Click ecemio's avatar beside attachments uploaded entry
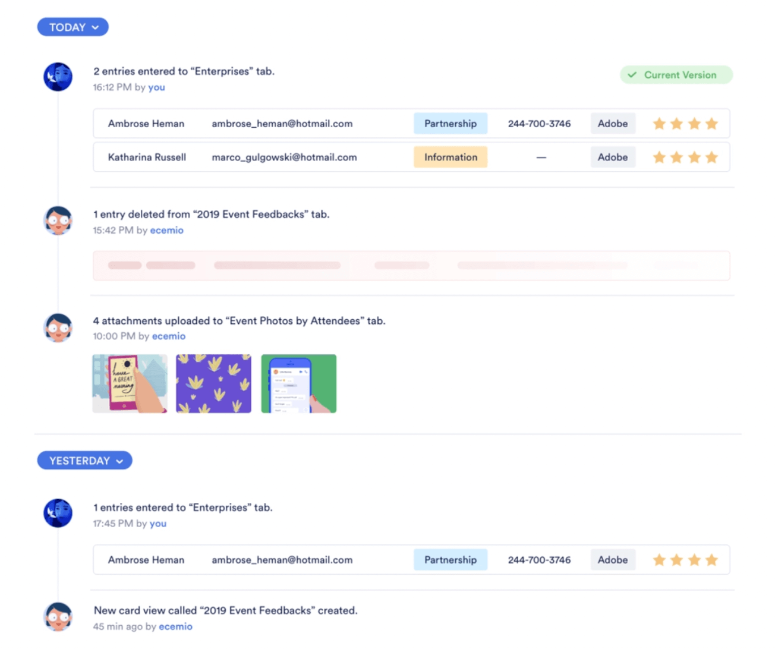Image resolution: width=775 pixels, height=649 pixels. (58, 327)
